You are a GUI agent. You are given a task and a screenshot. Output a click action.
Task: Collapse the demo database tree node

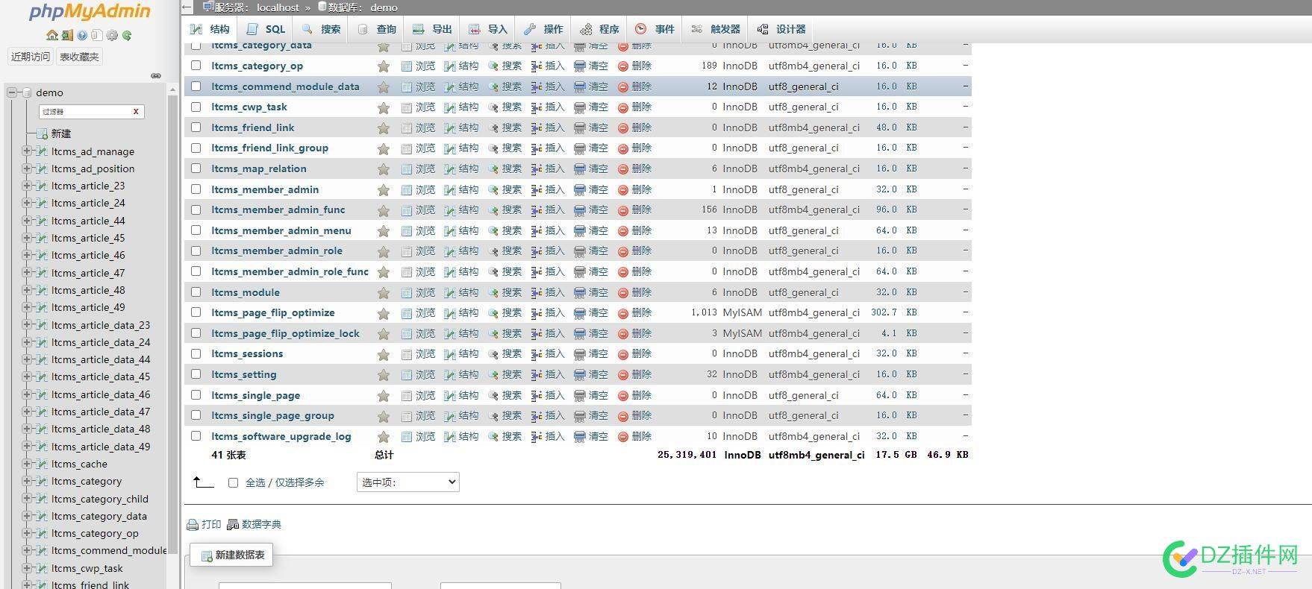coord(12,92)
